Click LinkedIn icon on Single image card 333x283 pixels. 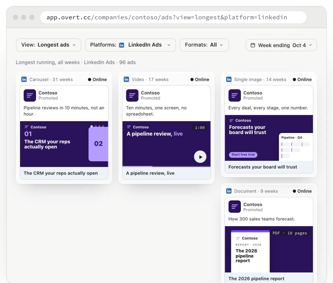pos(229,79)
